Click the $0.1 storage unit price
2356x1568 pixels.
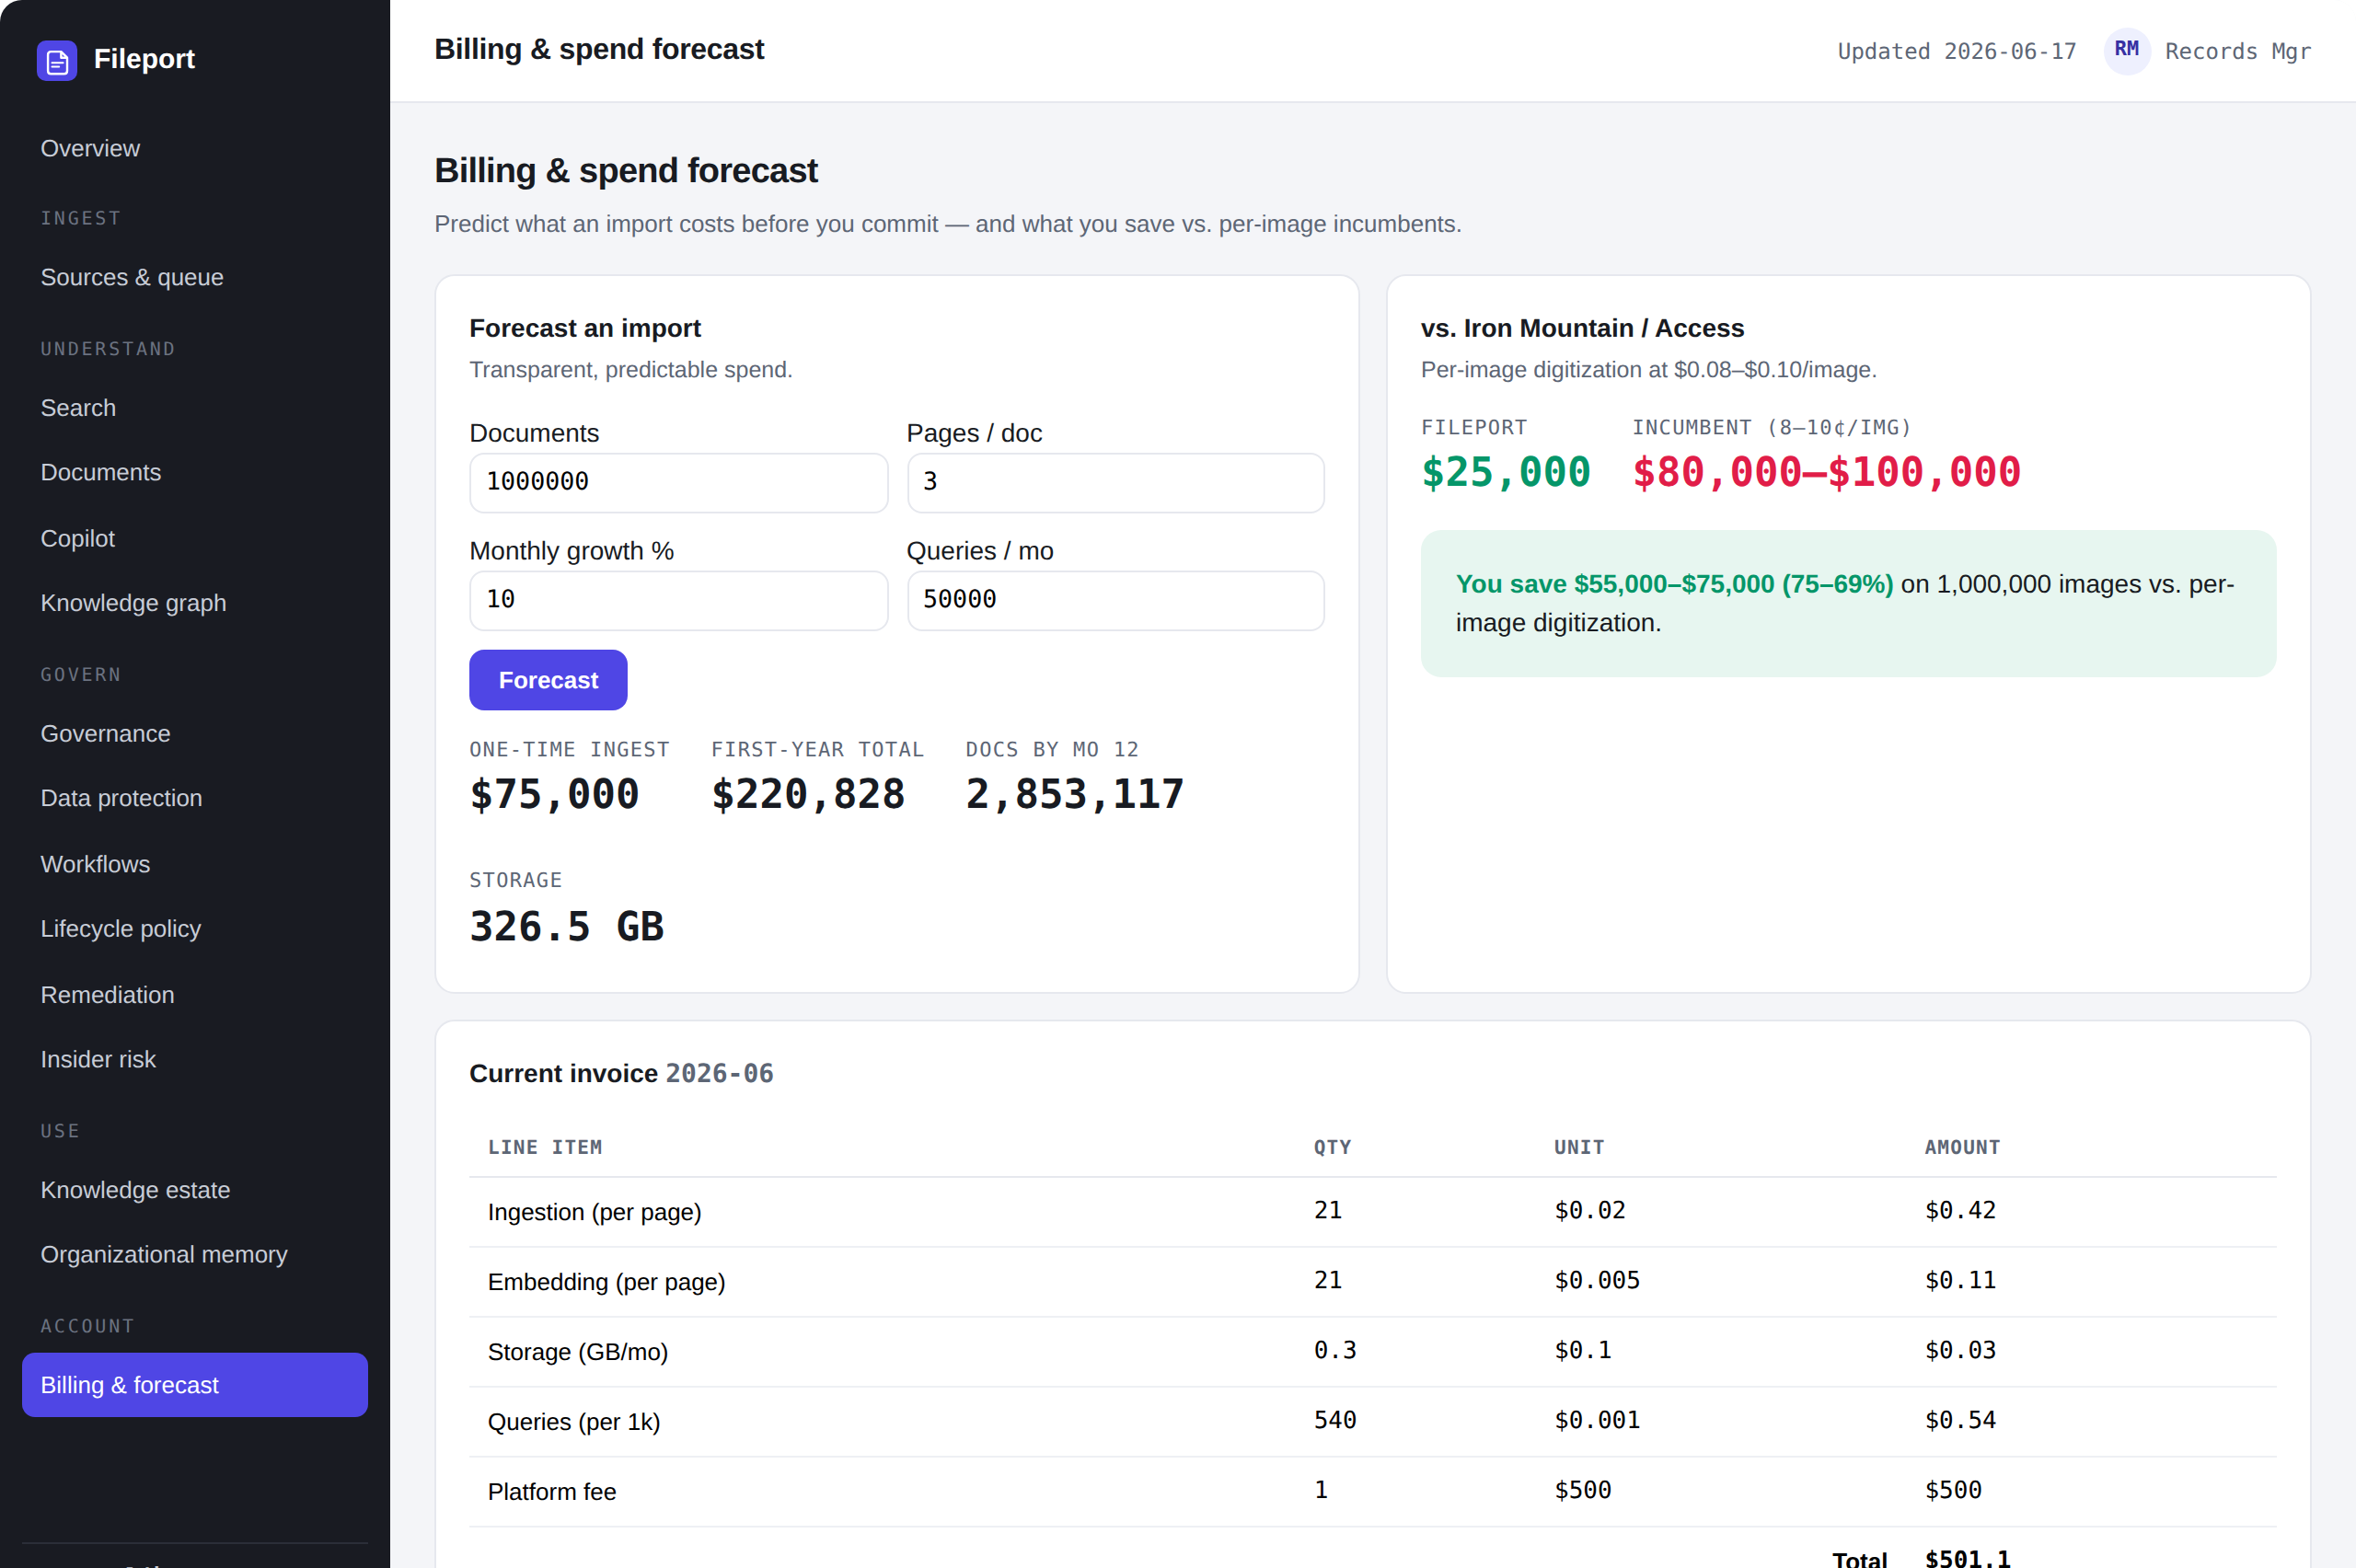coord(1583,1351)
